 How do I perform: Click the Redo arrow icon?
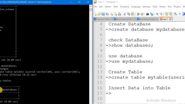pyautogui.click(x=142, y=14)
